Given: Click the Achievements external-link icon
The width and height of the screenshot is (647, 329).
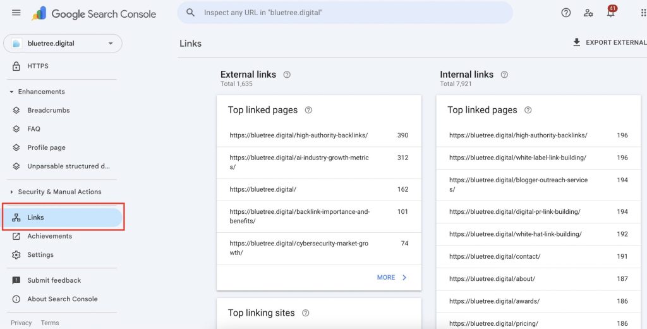Looking at the screenshot, I should pyautogui.click(x=16, y=236).
